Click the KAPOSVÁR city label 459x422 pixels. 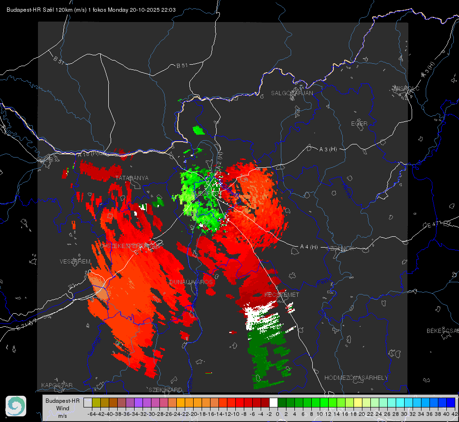(57, 385)
